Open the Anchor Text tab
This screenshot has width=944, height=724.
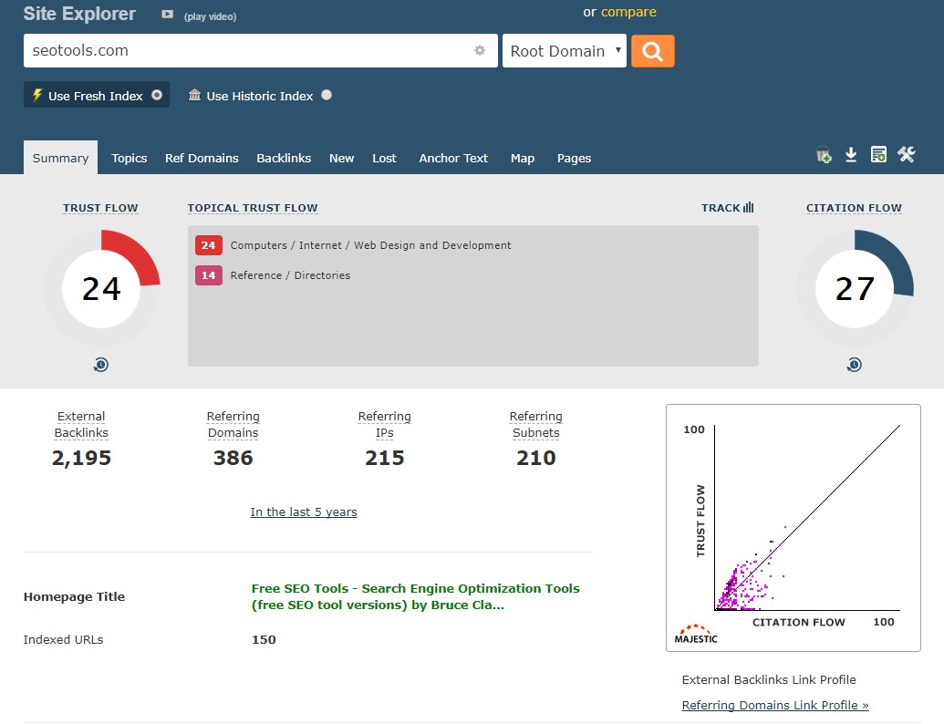coord(453,158)
